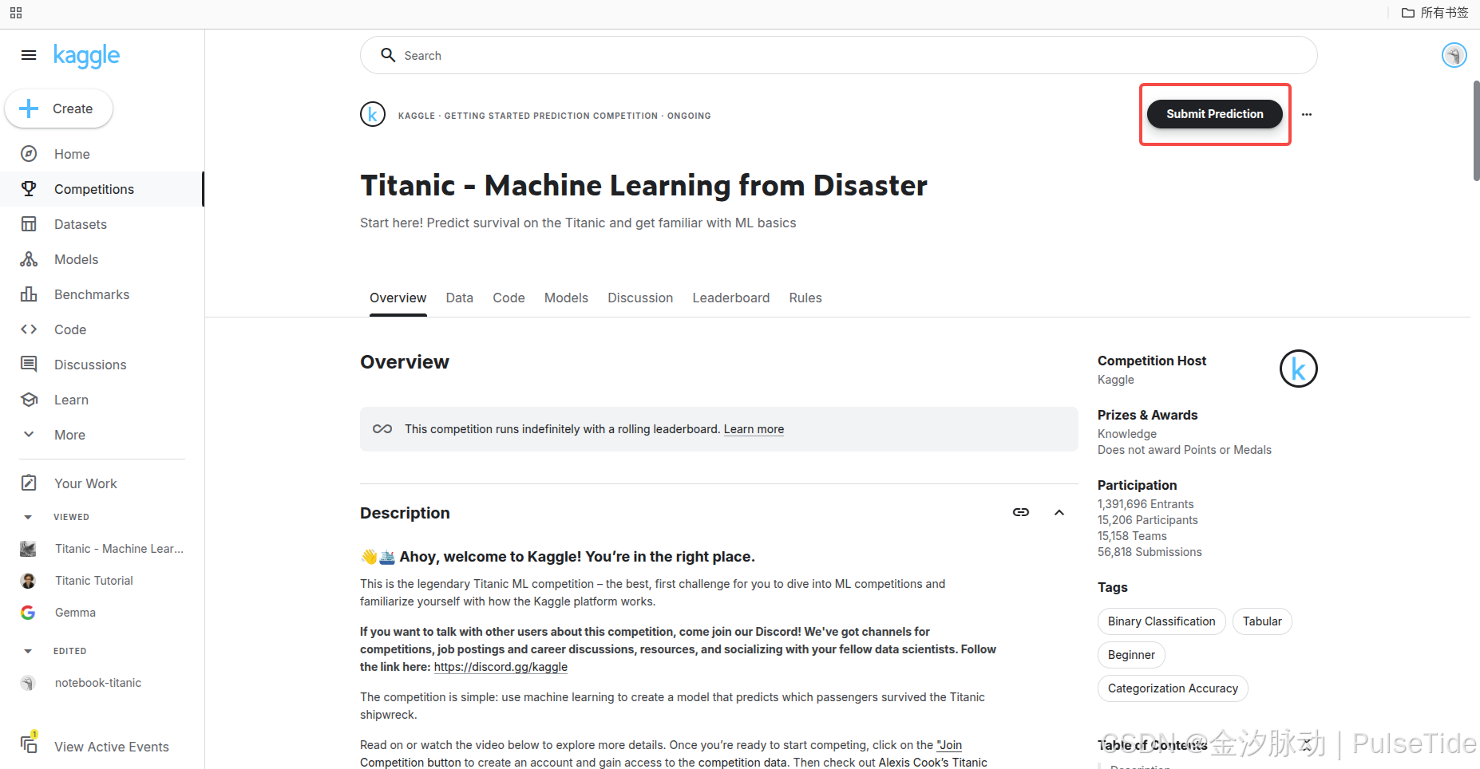Collapse the Description section
Viewport: 1480px width, 769px height.
click(x=1059, y=512)
